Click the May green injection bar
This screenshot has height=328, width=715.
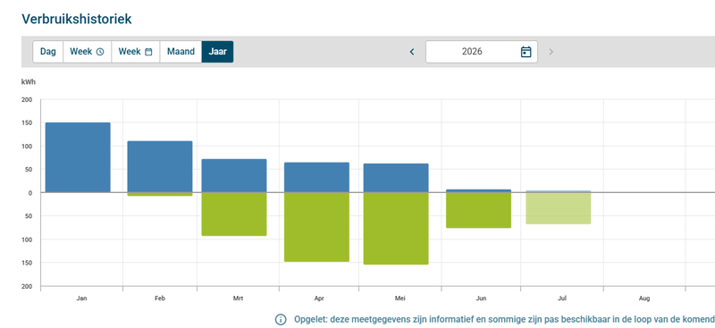pyautogui.click(x=396, y=229)
